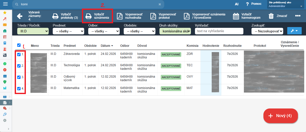The width and height of the screenshot is (306, 132).
Task: Open the blue notebook sidebar icon
Action: pos(5,43)
